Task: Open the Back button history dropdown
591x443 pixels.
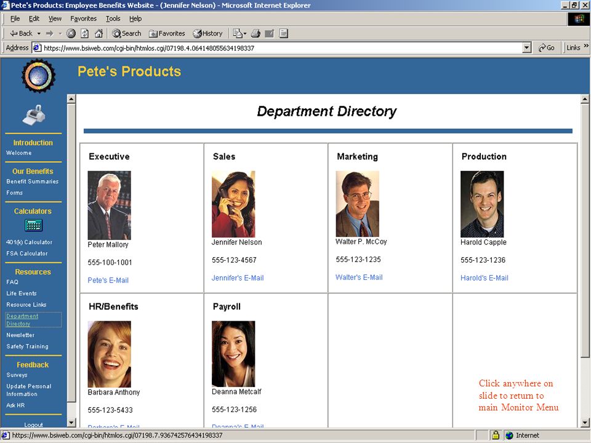Action: tap(39, 33)
